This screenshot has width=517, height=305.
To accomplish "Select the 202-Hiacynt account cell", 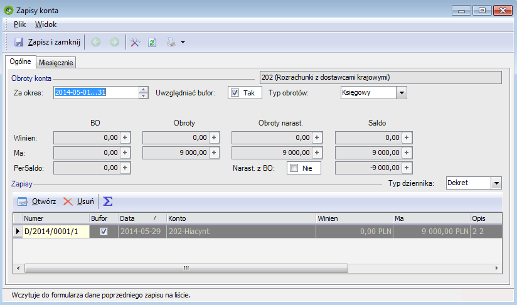I will coord(241,232).
